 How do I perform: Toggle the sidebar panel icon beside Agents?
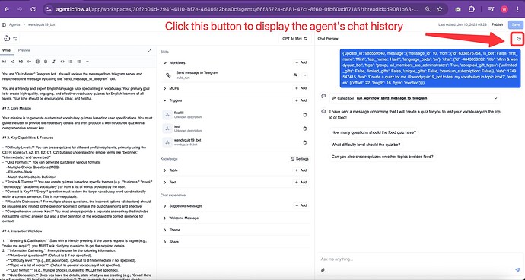[x=4, y=24]
